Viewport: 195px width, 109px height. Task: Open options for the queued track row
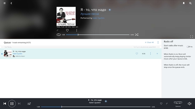point(150,53)
